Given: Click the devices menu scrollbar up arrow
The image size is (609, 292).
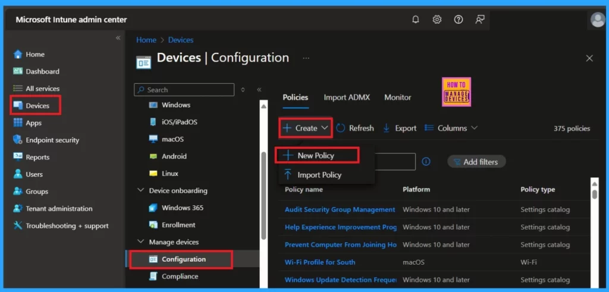Looking at the screenshot, I should click(x=263, y=106).
